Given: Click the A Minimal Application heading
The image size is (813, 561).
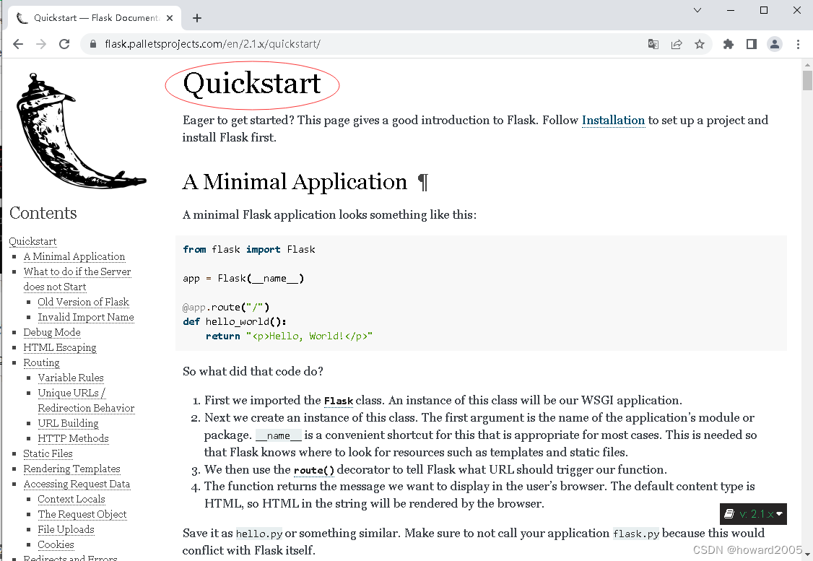Looking at the screenshot, I should click(295, 182).
